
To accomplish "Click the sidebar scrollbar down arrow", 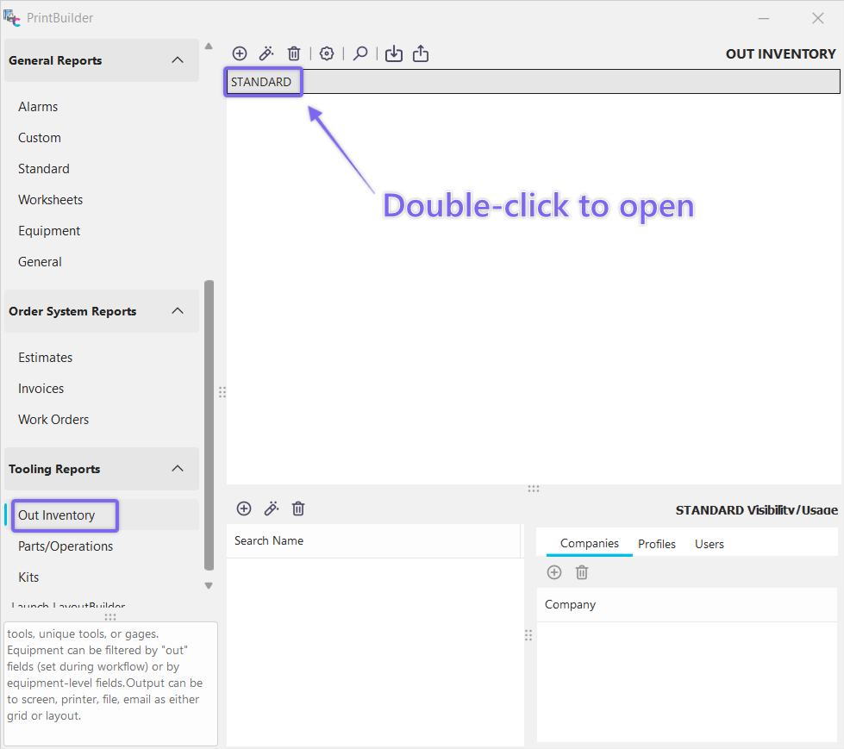I will coord(208,586).
